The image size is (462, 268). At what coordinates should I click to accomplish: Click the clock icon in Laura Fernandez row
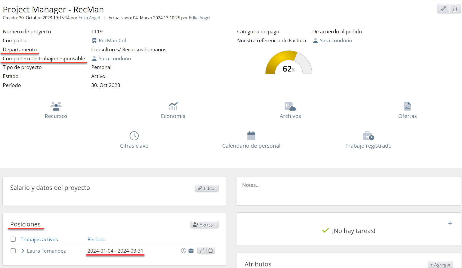coord(183,251)
